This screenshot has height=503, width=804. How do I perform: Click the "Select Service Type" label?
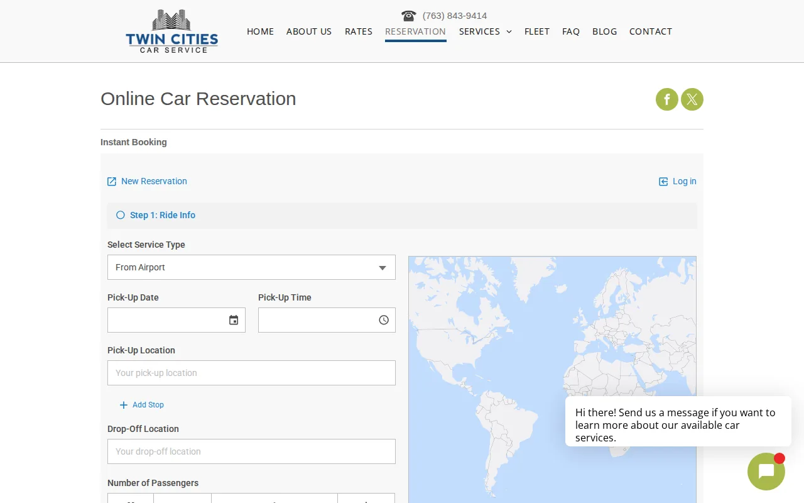[146, 245]
